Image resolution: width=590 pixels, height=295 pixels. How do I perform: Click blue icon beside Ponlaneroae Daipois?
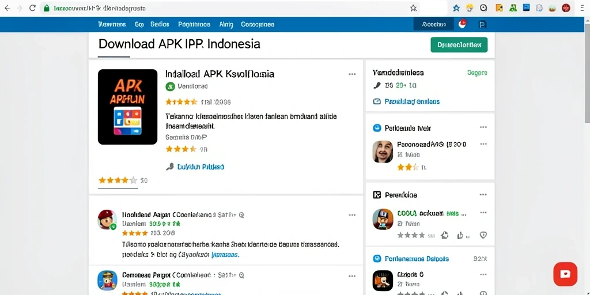tap(377, 259)
